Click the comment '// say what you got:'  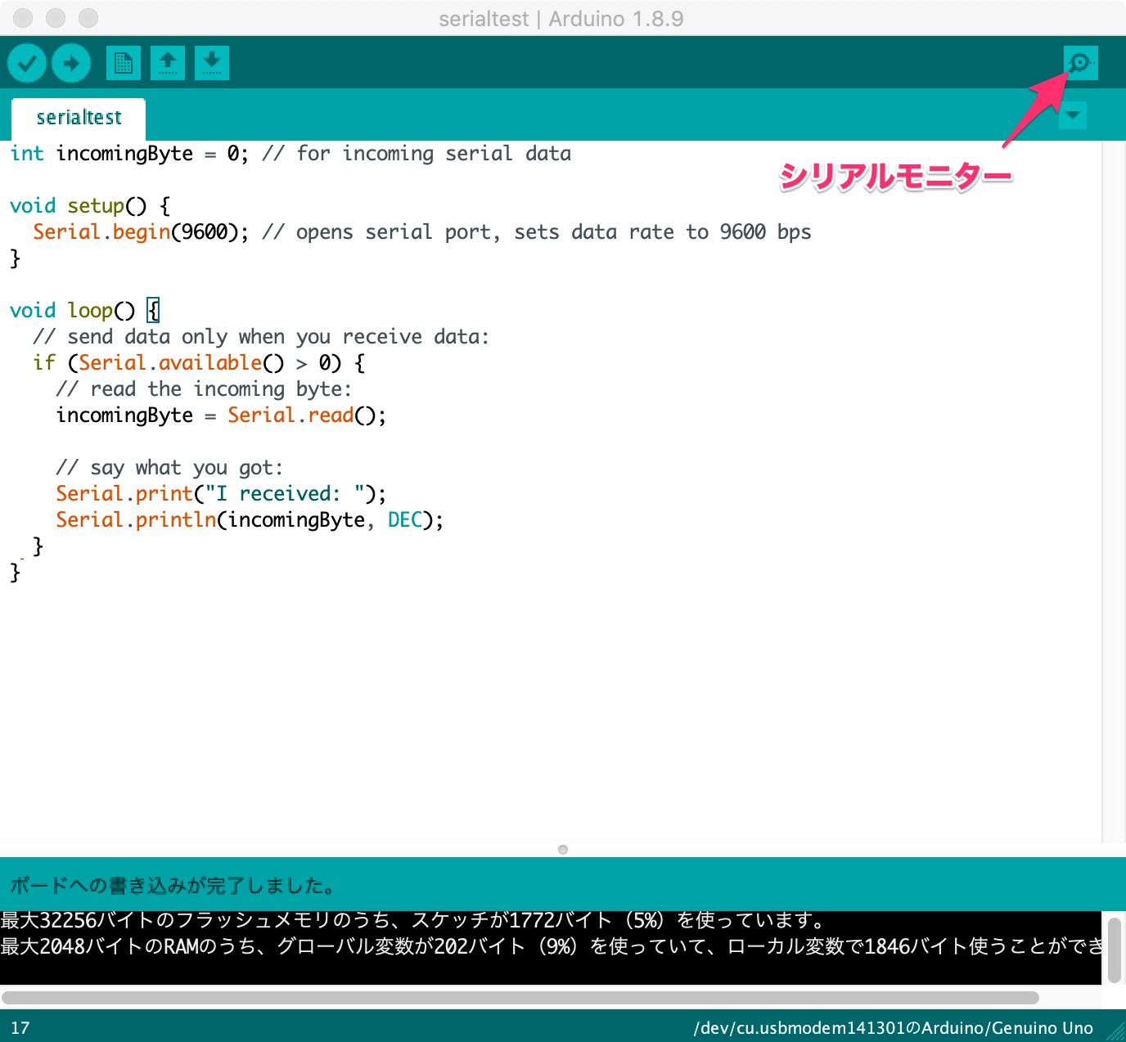coord(169,468)
